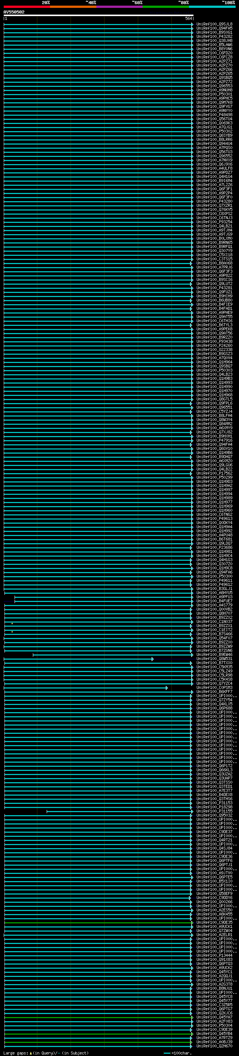This screenshot has height=1056, width=239.
Task: Select the UniRef100_C5KM35 label
Action: (x=214, y=667)
